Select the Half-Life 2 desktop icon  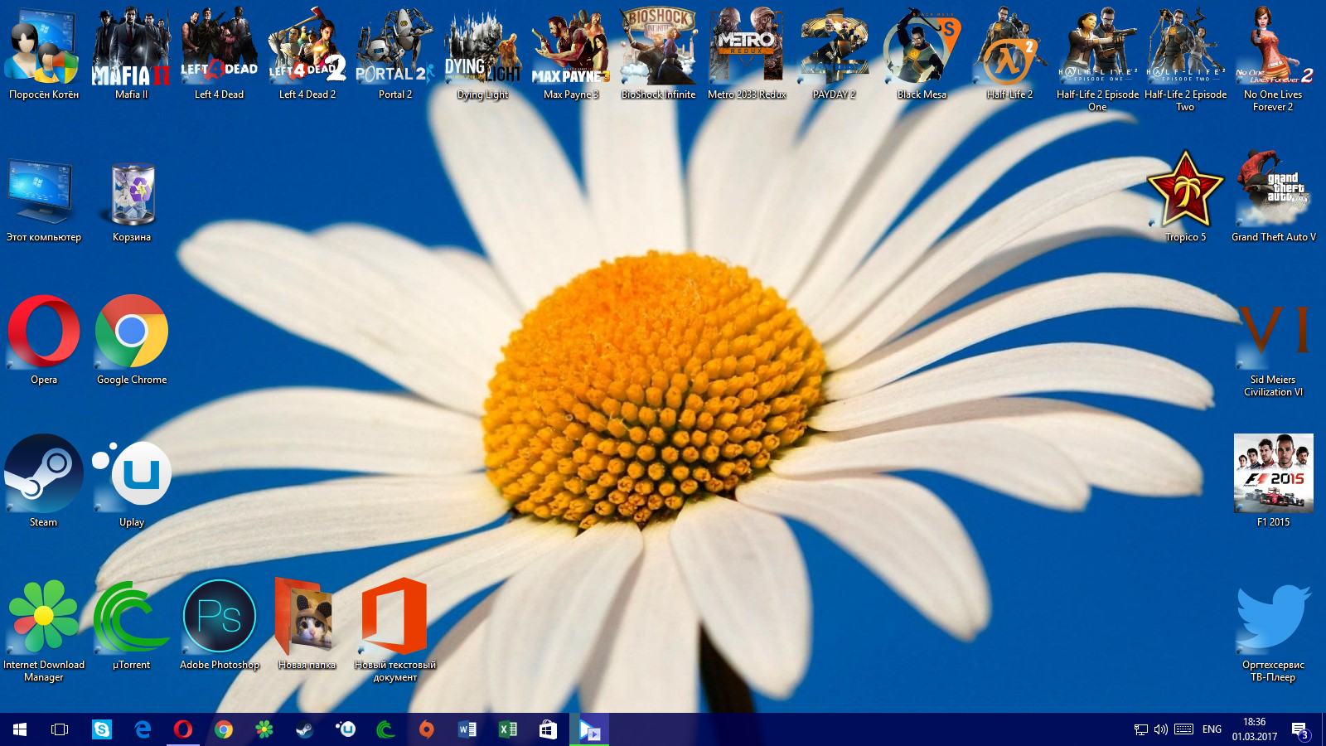pos(1009,53)
